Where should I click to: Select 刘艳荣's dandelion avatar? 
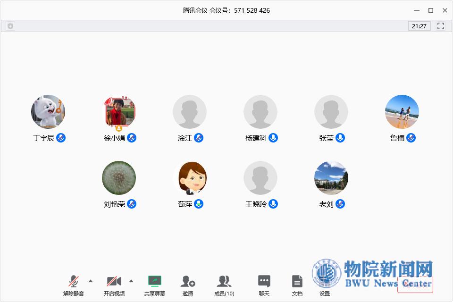[119, 178]
